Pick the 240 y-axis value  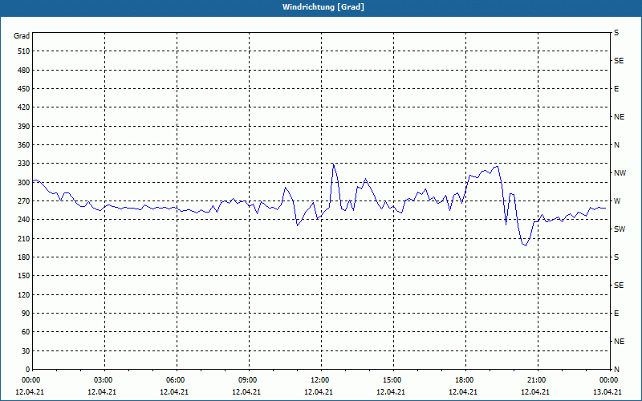click(24, 220)
